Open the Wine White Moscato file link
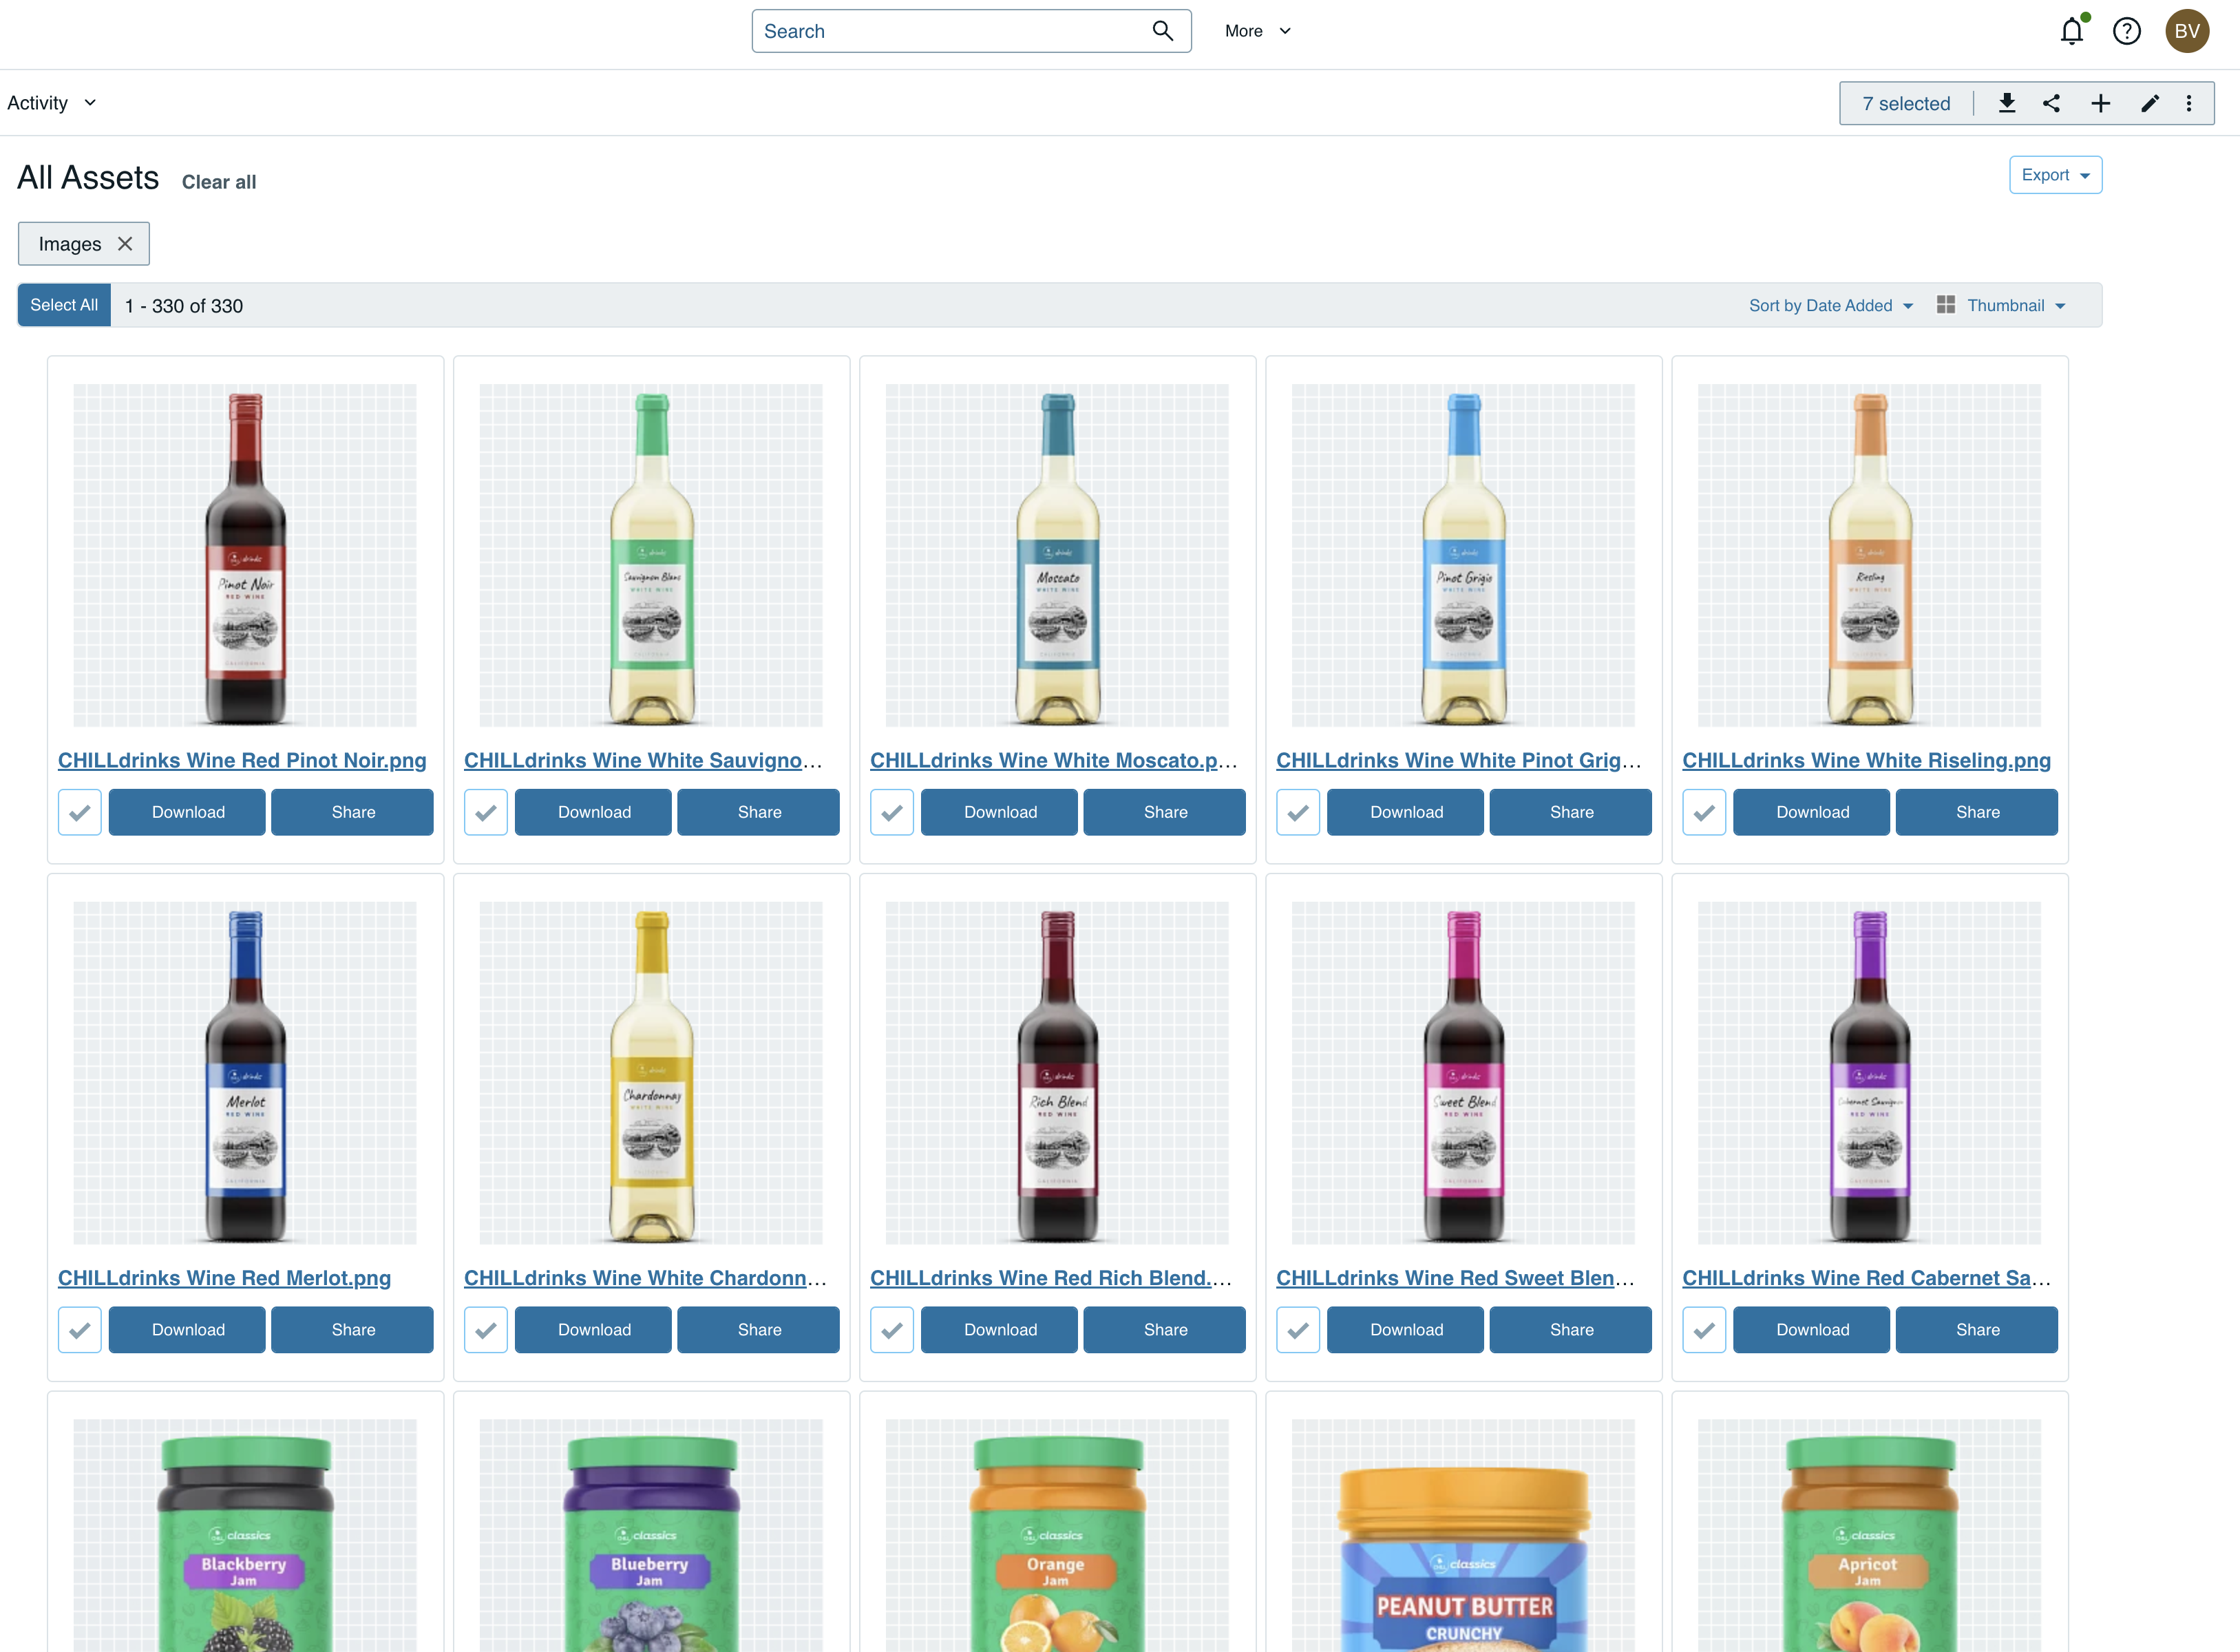The width and height of the screenshot is (2240, 1652). pyautogui.click(x=1054, y=760)
